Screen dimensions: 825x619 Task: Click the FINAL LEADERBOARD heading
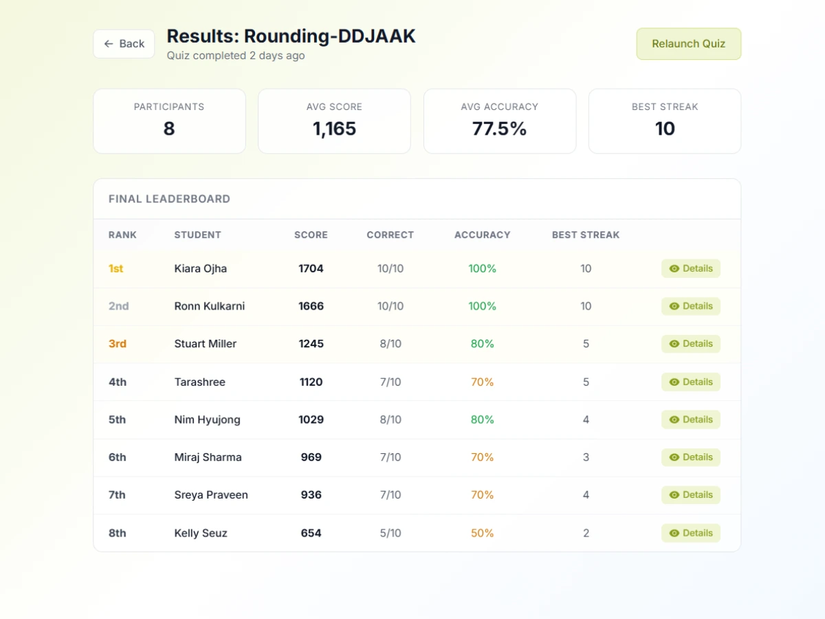pyautogui.click(x=169, y=199)
